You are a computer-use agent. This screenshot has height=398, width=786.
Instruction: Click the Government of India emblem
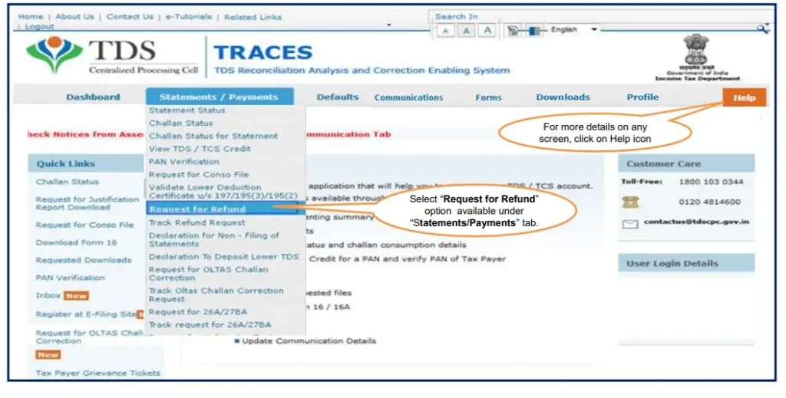(696, 49)
